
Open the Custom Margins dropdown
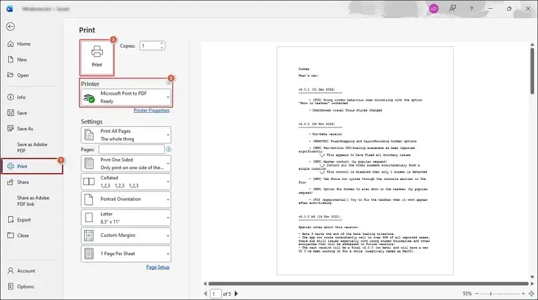click(126, 236)
